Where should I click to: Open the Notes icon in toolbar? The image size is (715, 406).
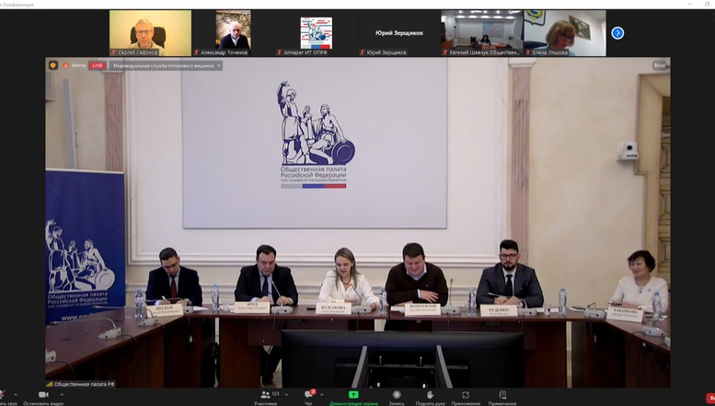coord(502,395)
